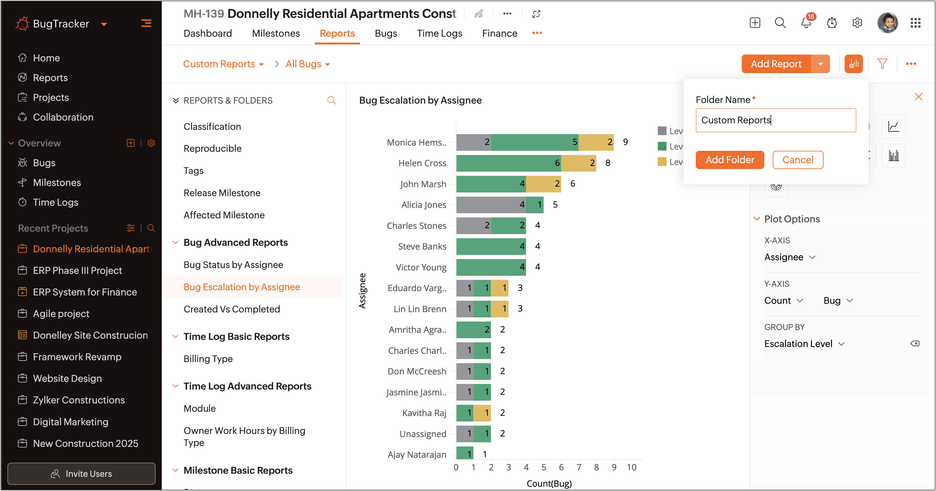The height and width of the screenshot is (491, 936).
Task: Click the Add Folder button
Action: tap(729, 160)
